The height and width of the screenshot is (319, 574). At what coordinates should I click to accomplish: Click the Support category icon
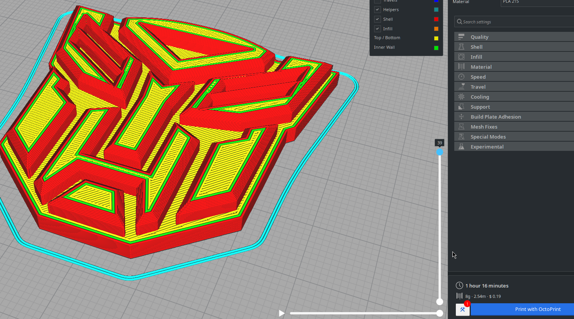tap(461, 107)
